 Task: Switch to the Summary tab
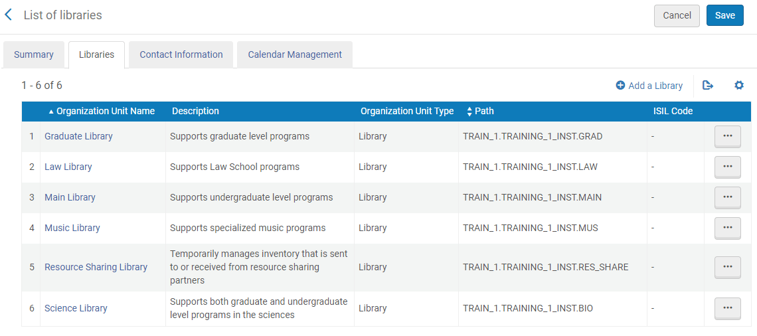34,54
